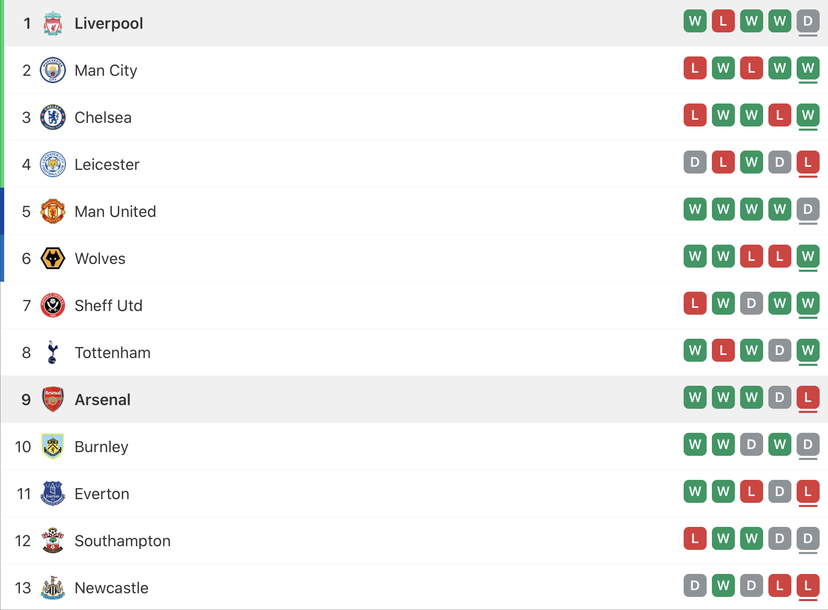Select Newcastle's latest loss result badge

click(x=808, y=585)
